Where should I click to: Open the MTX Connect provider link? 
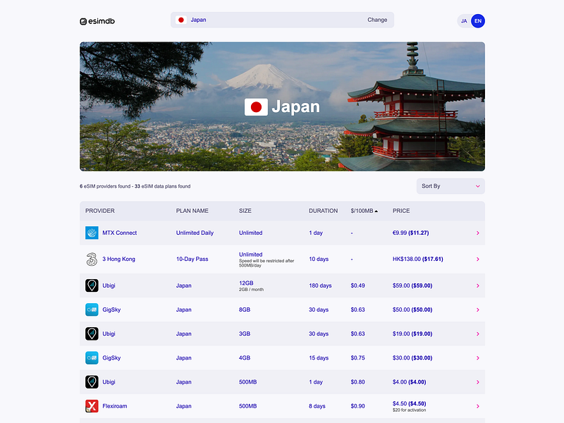119,233
